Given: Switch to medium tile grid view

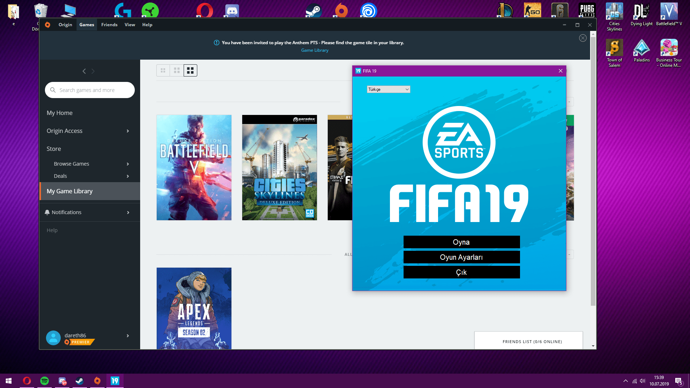Looking at the screenshot, I should [177, 70].
